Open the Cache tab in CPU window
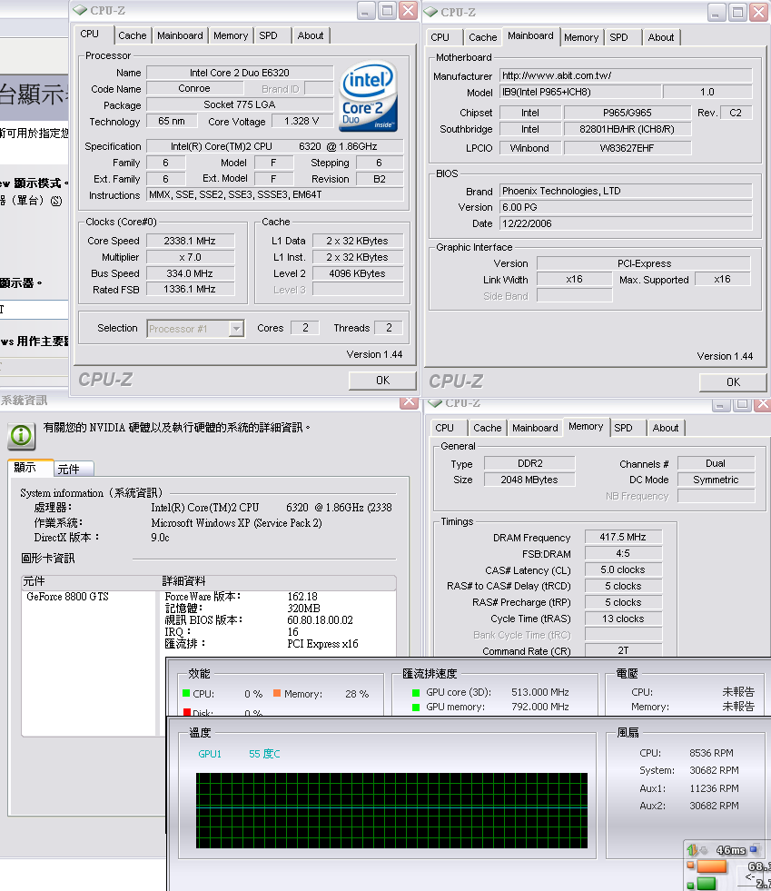The width and height of the screenshot is (771, 891). [x=133, y=35]
